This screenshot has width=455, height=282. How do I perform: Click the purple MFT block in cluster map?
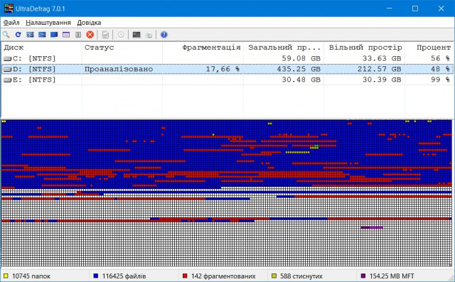372,228
